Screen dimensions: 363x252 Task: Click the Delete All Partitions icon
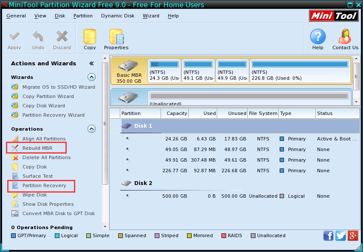(15, 157)
